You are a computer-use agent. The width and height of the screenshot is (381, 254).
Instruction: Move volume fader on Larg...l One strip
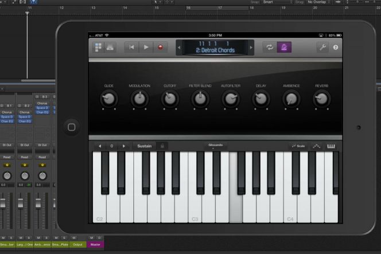tap(21, 203)
